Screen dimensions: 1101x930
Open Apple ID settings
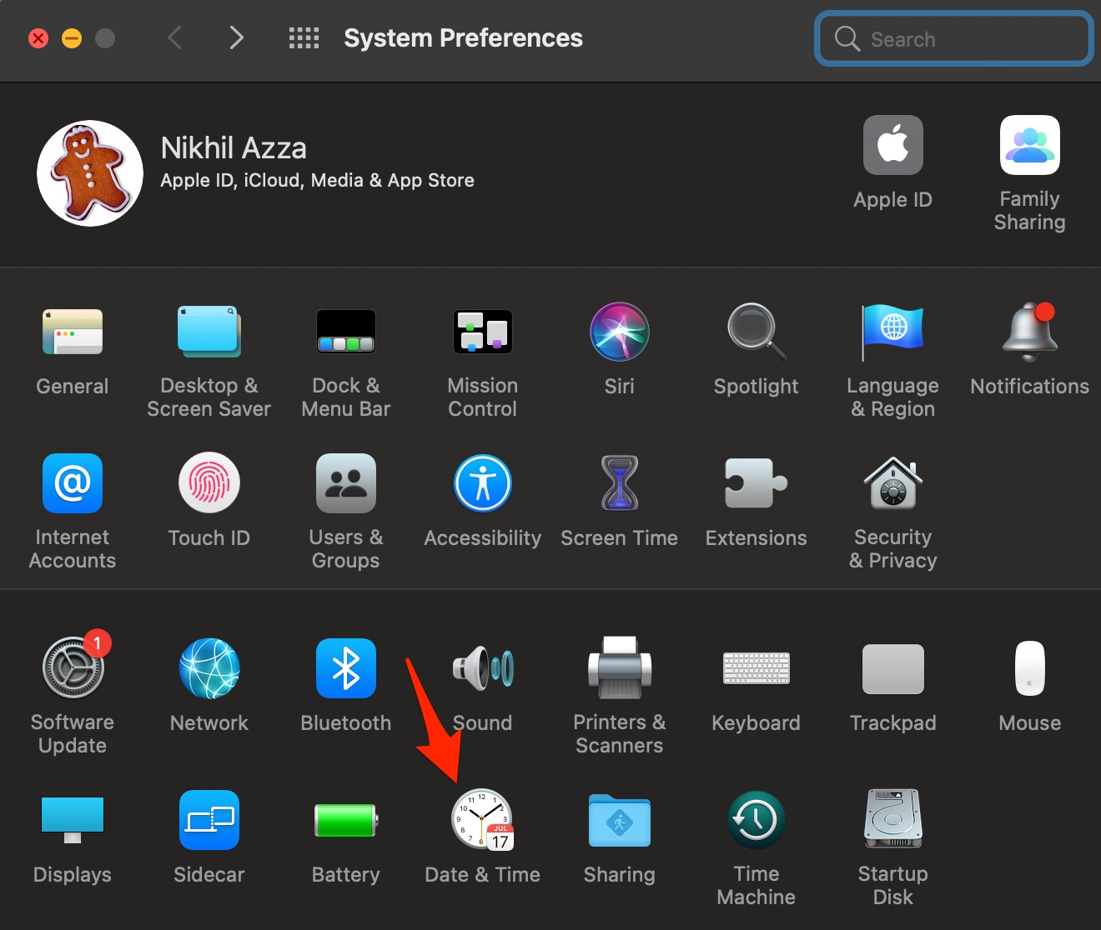892,146
